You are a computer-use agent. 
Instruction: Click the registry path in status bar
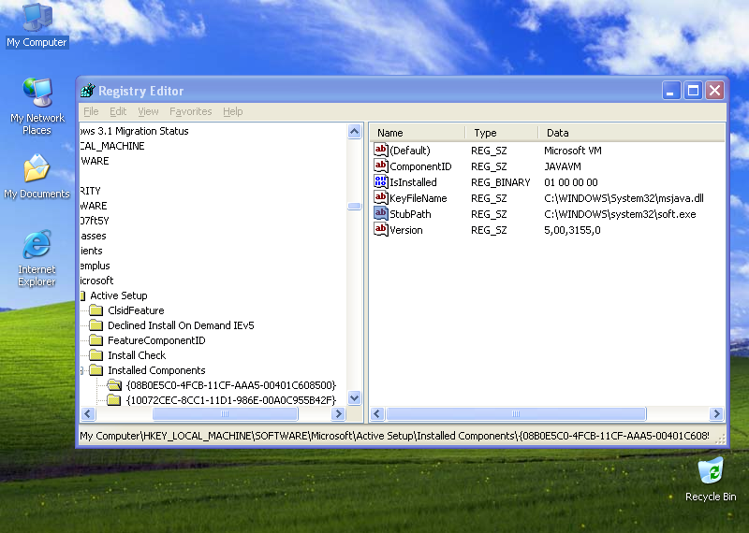click(394, 436)
